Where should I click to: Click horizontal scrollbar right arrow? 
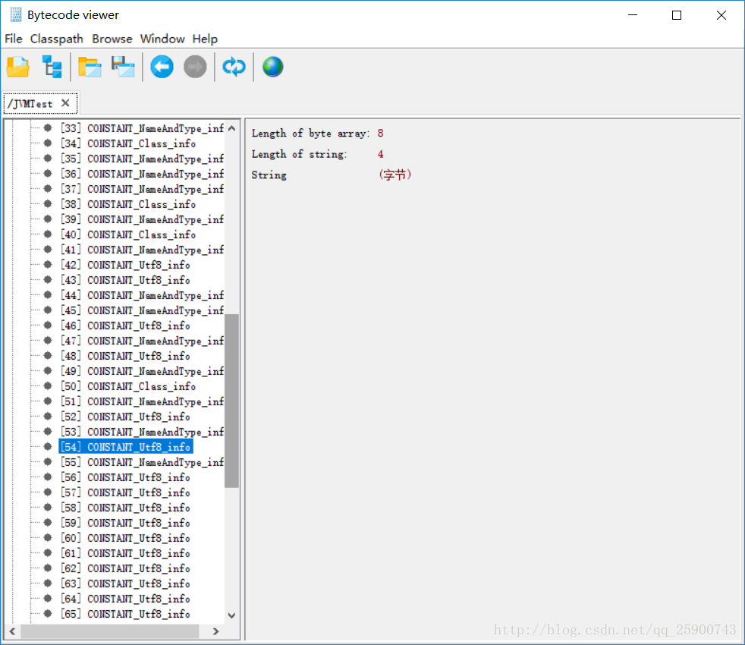(215, 631)
